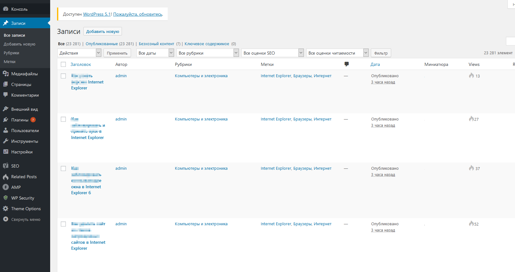Check the first post's row checkbox
Screen dimensions: 515x272
pos(63,76)
